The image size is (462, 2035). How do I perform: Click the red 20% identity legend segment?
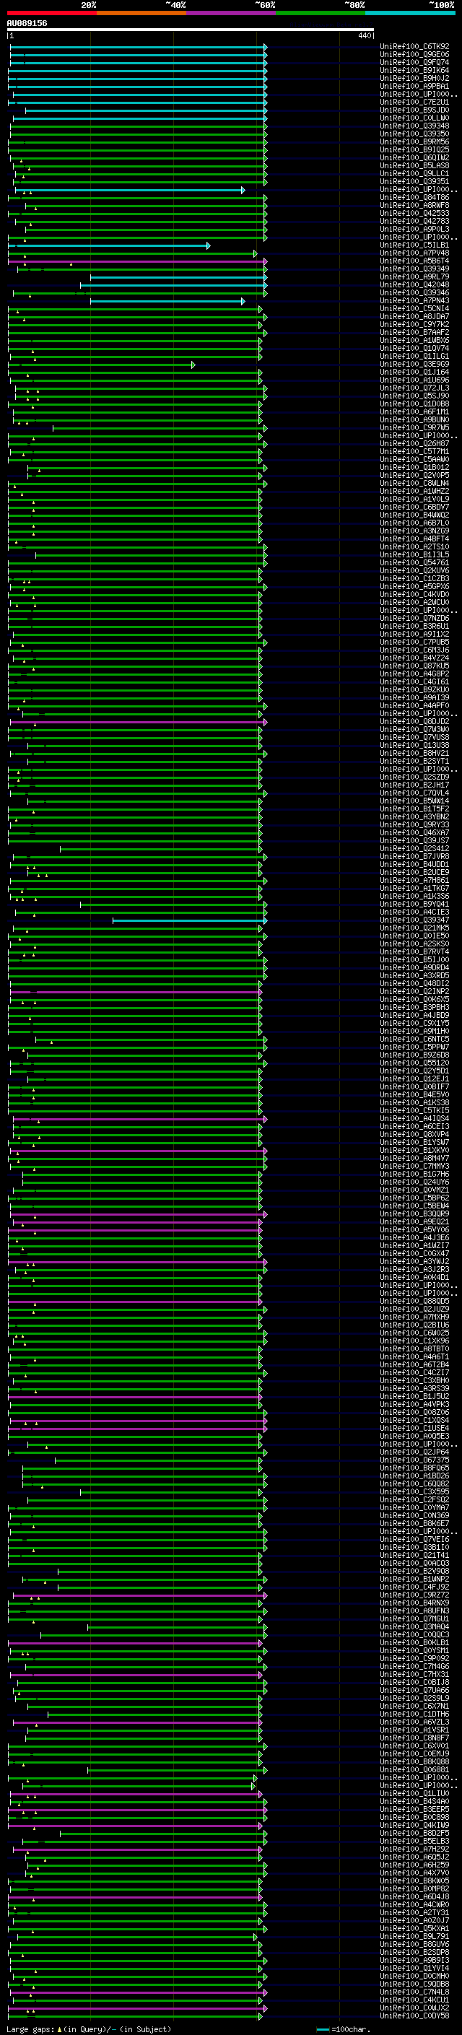pos(51,13)
